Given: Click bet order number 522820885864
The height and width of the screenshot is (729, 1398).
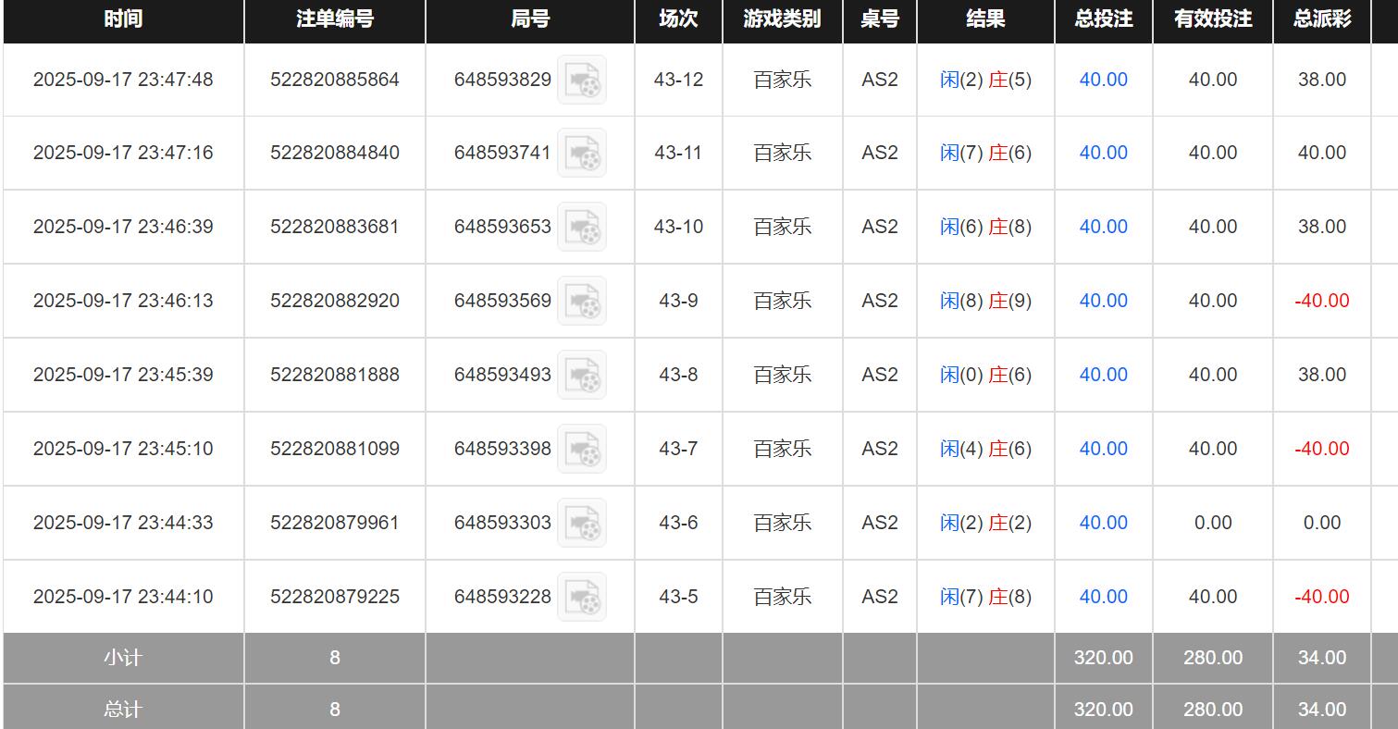Looking at the screenshot, I should pyautogui.click(x=334, y=80).
